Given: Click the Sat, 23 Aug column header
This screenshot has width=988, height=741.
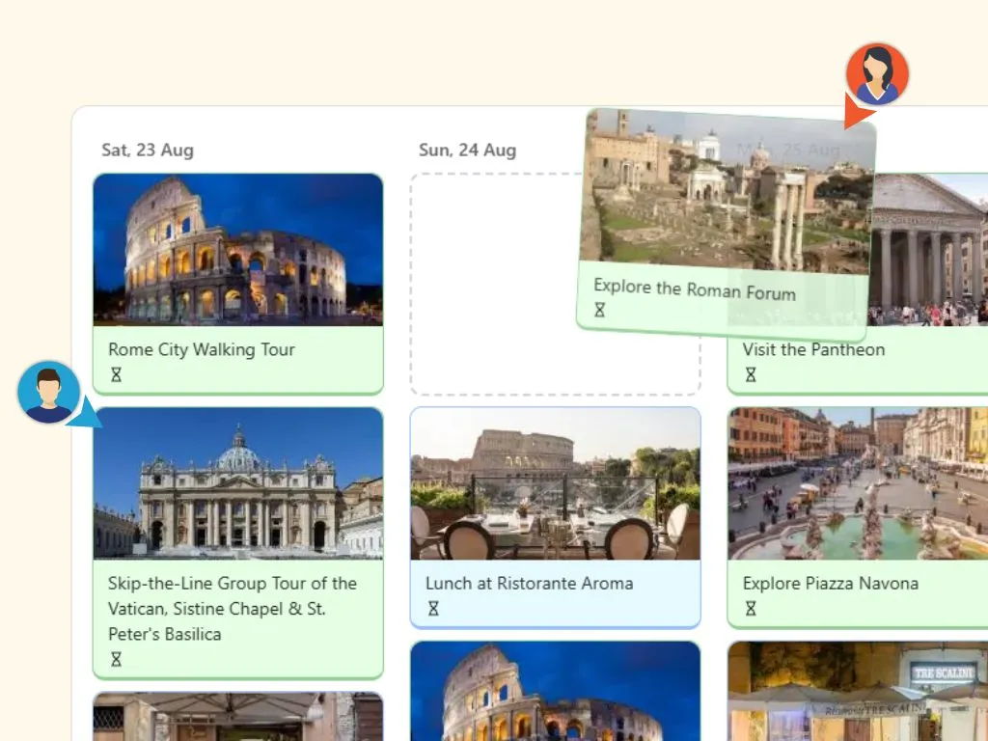Looking at the screenshot, I should tap(146, 151).
